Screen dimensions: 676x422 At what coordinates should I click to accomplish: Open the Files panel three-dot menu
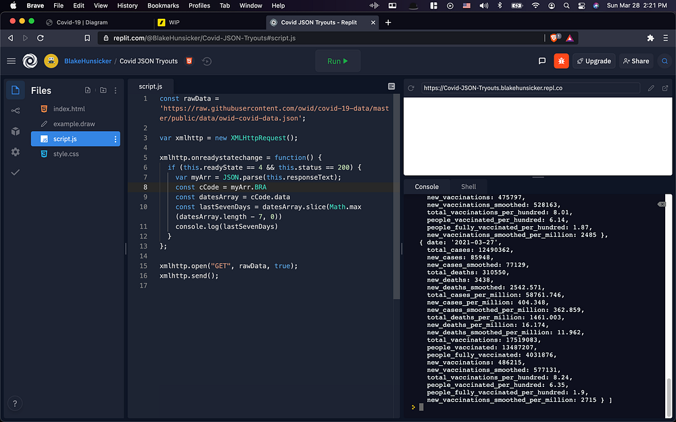[x=116, y=90]
